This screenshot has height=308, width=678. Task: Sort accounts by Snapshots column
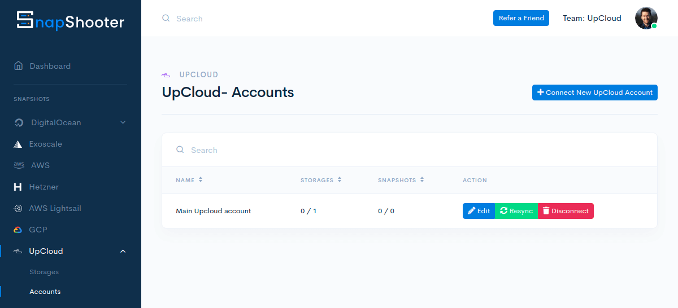click(422, 180)
